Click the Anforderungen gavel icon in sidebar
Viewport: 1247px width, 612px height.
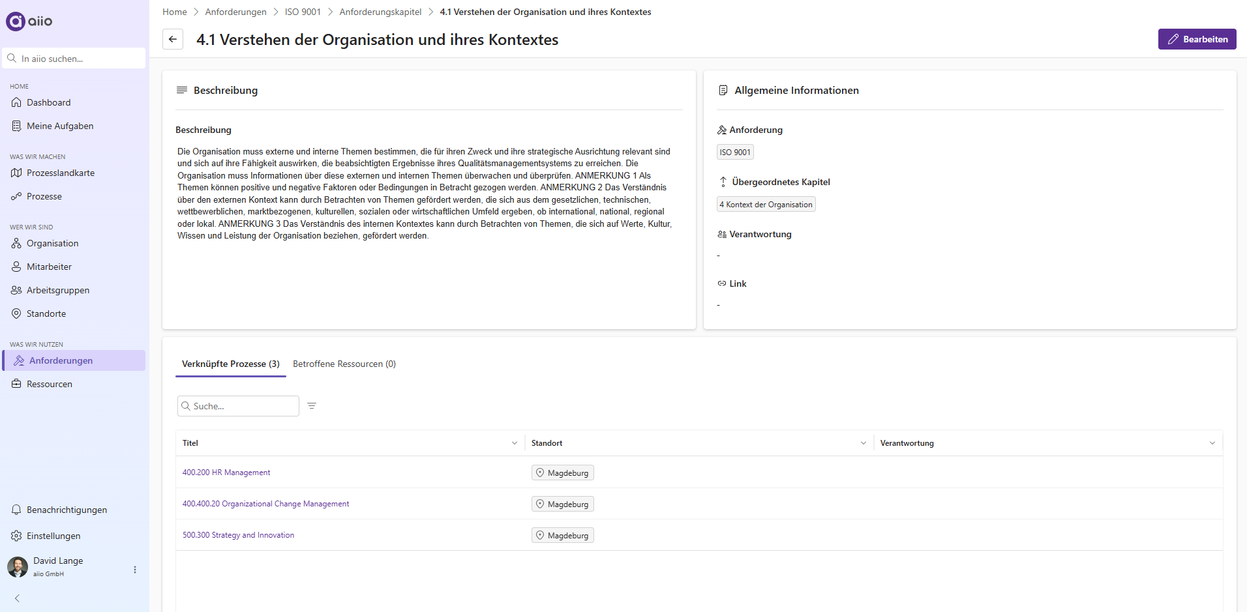pyautogui.click(x=19, y=360)
